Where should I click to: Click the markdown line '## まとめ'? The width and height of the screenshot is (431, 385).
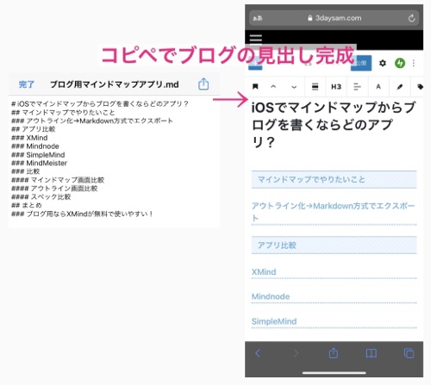coord(27,205)
